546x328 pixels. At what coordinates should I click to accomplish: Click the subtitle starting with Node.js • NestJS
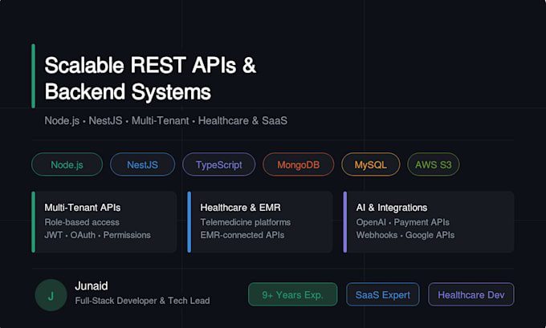pyautogui.click(x=165, y=121)
